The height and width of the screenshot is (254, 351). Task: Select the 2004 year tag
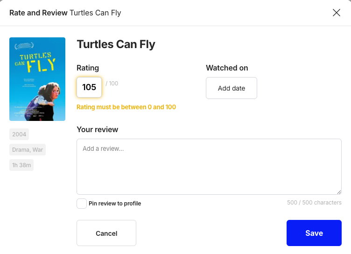19,134
